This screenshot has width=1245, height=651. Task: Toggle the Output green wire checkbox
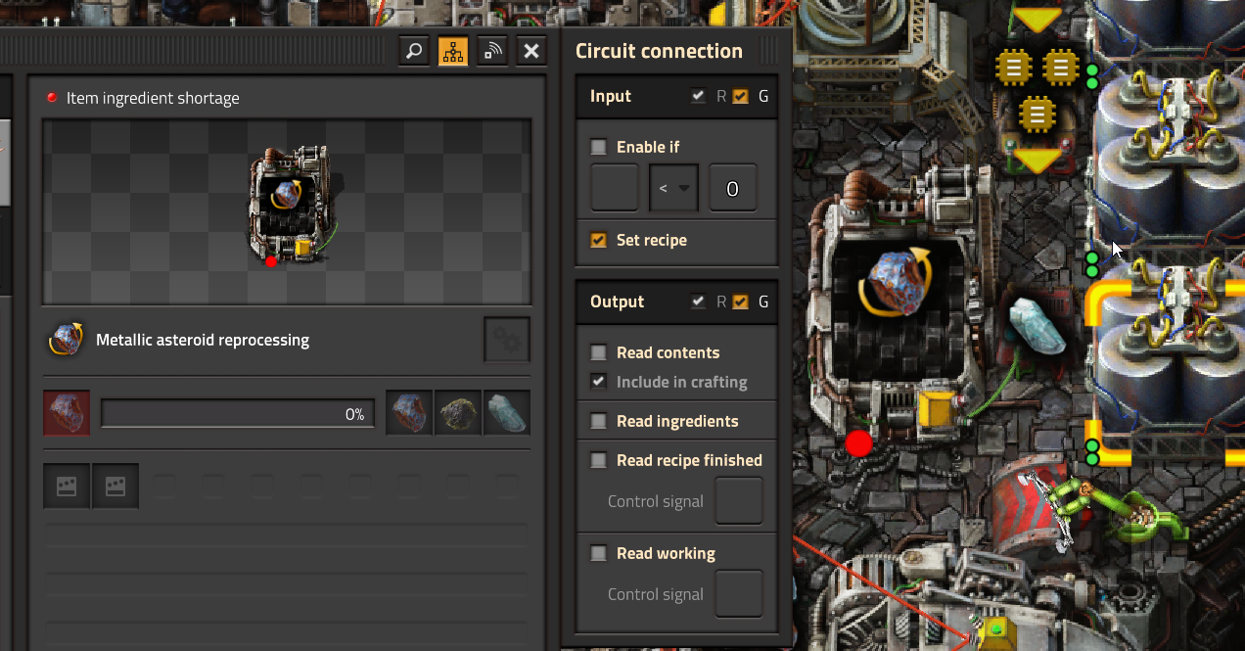[741, 302]
